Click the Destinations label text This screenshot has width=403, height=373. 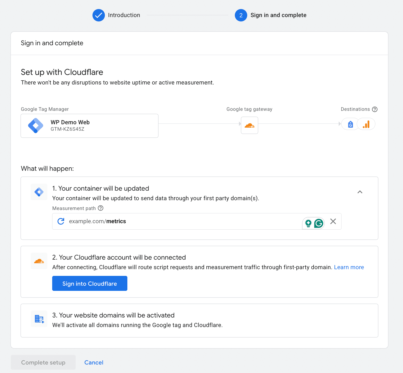click(355, 109)
